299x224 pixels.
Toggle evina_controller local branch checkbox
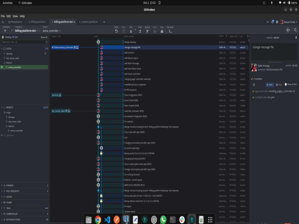point(2,67)
